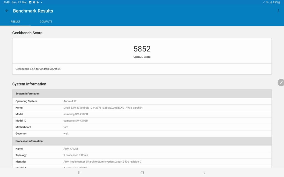Tap the Model row showing SM-X906B
Viewport: 284px width, 177px height.
click(142, 114)
